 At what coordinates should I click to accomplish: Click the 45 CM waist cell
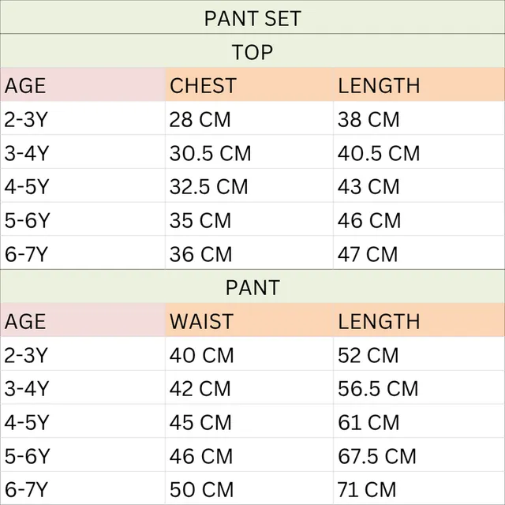tap(249, 421)
